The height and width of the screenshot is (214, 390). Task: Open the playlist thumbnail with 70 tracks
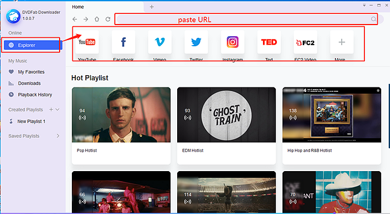tap(331, 192)
